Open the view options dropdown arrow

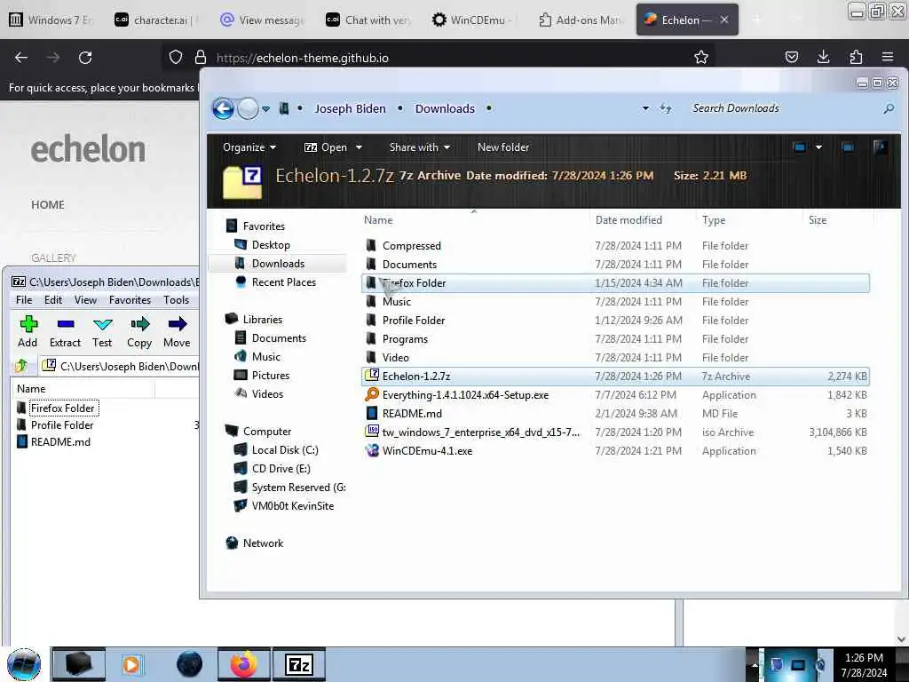[x=818, y=147]
